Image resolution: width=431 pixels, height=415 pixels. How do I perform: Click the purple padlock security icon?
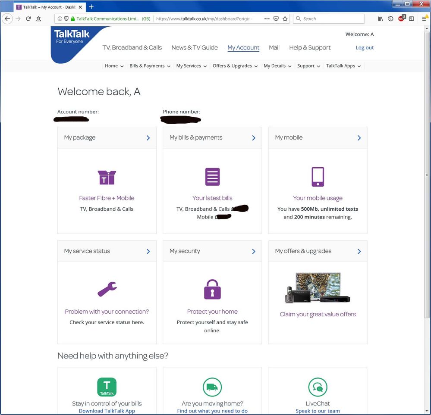pyautogui.click(x=212, y=289)
